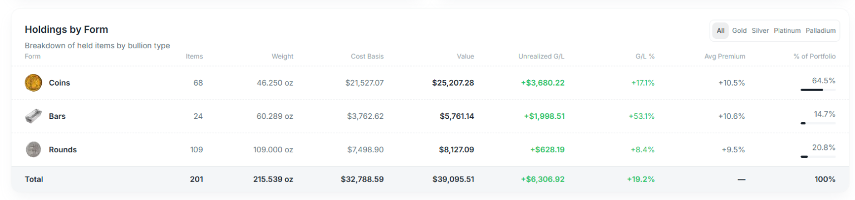
Task: Click the Coins weight 46.250 oz
Action: click(x=275, y=83)
